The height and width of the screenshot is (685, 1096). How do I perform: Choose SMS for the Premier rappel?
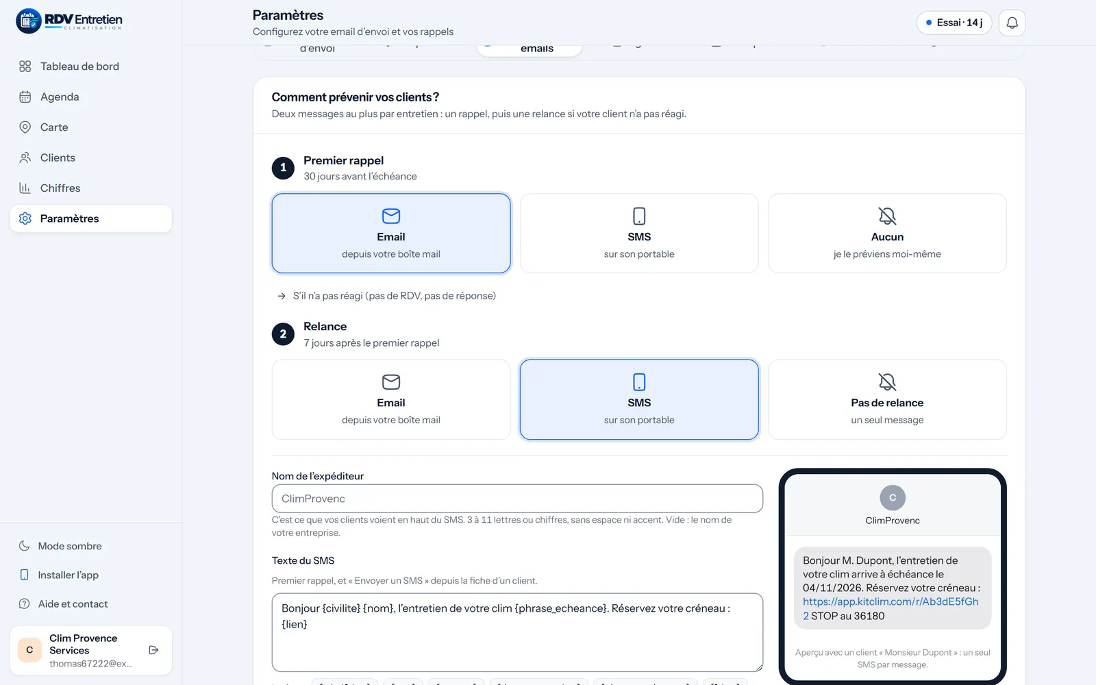[639, 234]
